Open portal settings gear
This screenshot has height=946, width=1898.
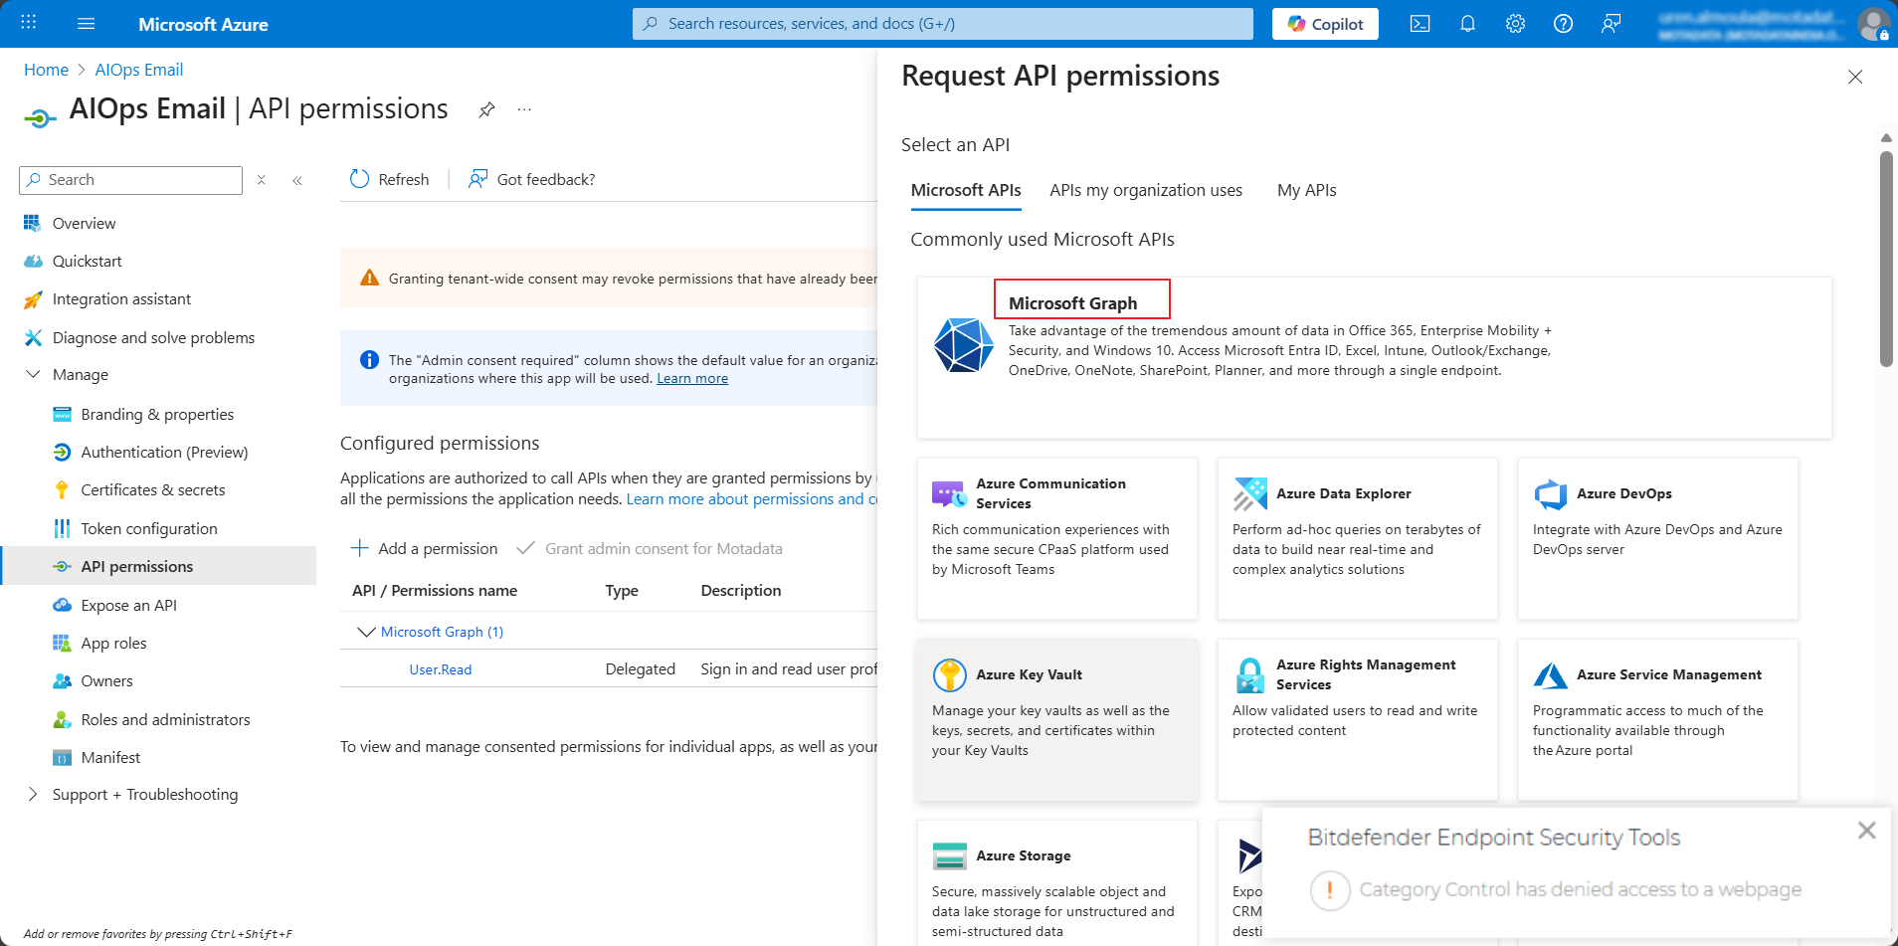(x=1515, y=24)
